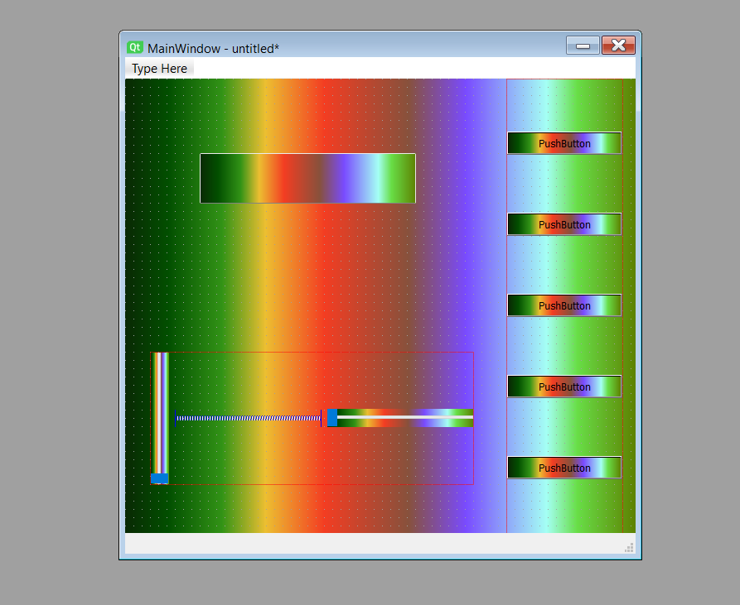Click the horizontal slider's white groove track
Viewport: 740px width, 605px height.
405,417
